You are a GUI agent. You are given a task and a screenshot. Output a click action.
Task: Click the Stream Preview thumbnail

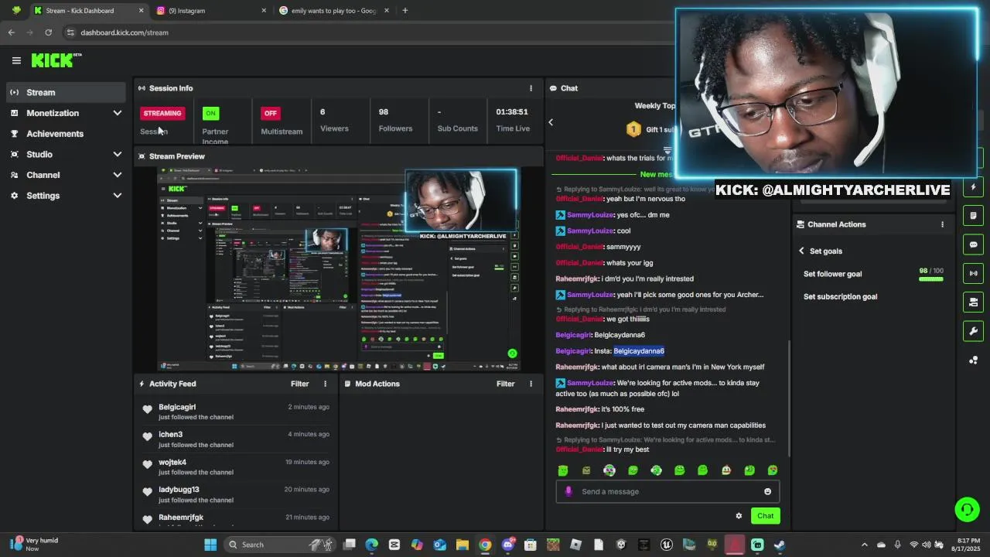(338, 268)
